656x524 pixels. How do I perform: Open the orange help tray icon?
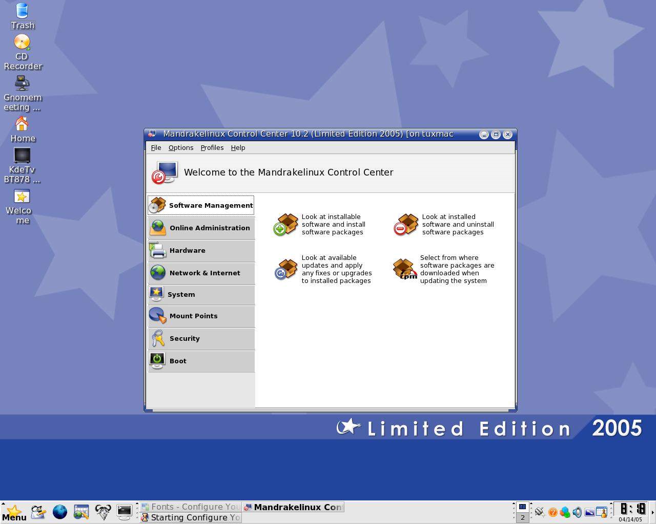(552, 512)
